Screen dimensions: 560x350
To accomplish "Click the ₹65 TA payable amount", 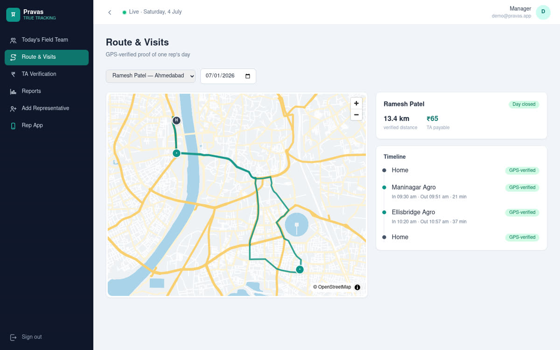I will [x=432, y=119].
